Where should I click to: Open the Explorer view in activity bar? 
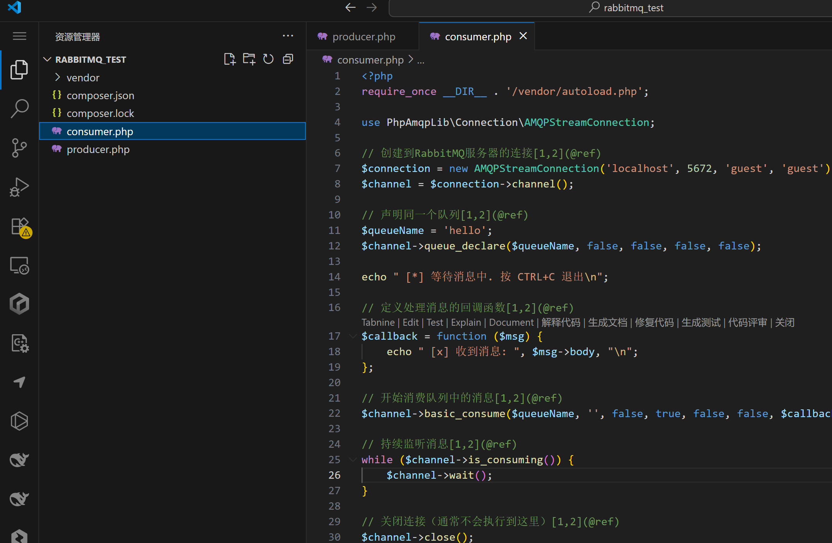[19, 70]
